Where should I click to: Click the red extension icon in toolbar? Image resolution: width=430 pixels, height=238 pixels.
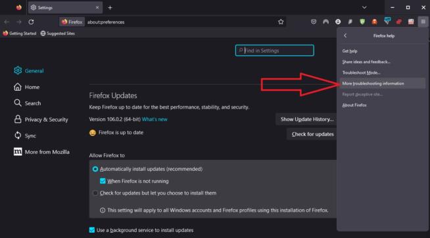click(x=399, y=22)
